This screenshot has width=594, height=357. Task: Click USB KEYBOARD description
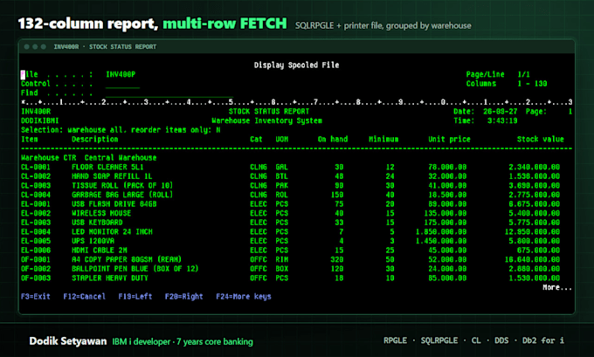click(x=97, y=223)
